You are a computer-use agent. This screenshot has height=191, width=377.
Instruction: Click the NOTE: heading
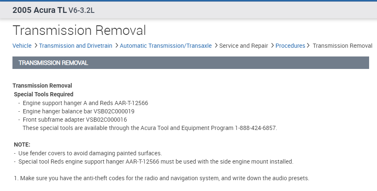[22, 144]
